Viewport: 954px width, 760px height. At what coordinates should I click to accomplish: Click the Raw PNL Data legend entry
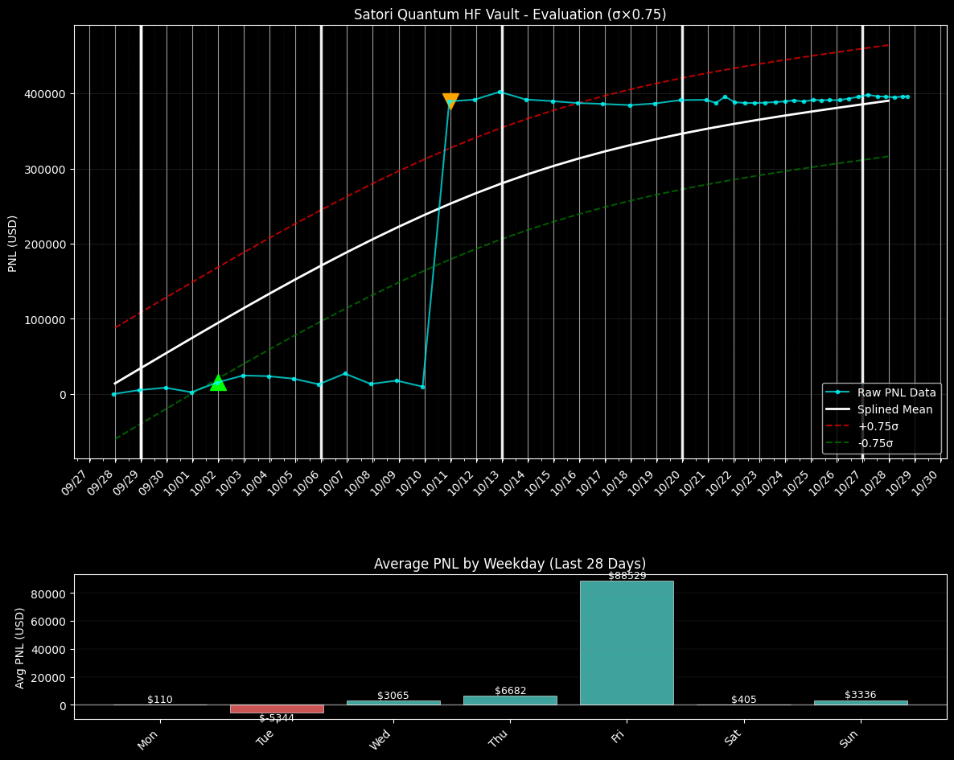point(896,392)
